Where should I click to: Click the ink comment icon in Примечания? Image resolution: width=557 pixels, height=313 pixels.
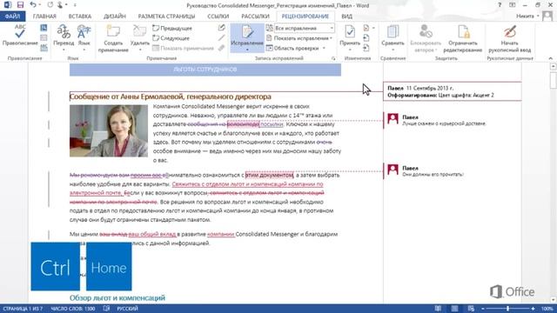tap(222, 28)
